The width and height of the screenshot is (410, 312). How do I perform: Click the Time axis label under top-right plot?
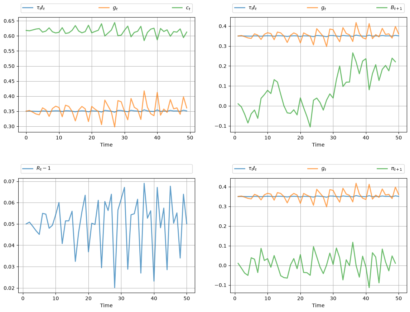pos(318,145)
